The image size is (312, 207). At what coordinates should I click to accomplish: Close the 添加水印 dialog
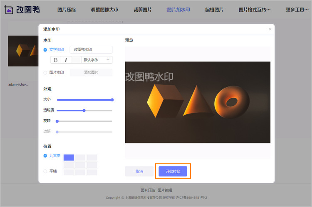click(270, 29)
